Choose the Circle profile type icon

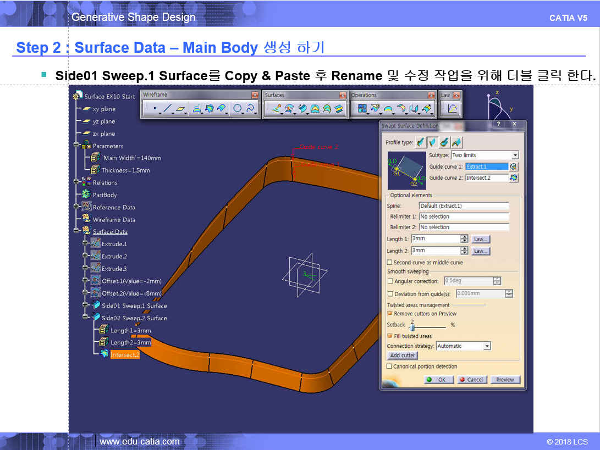click(x=444, y=142)
